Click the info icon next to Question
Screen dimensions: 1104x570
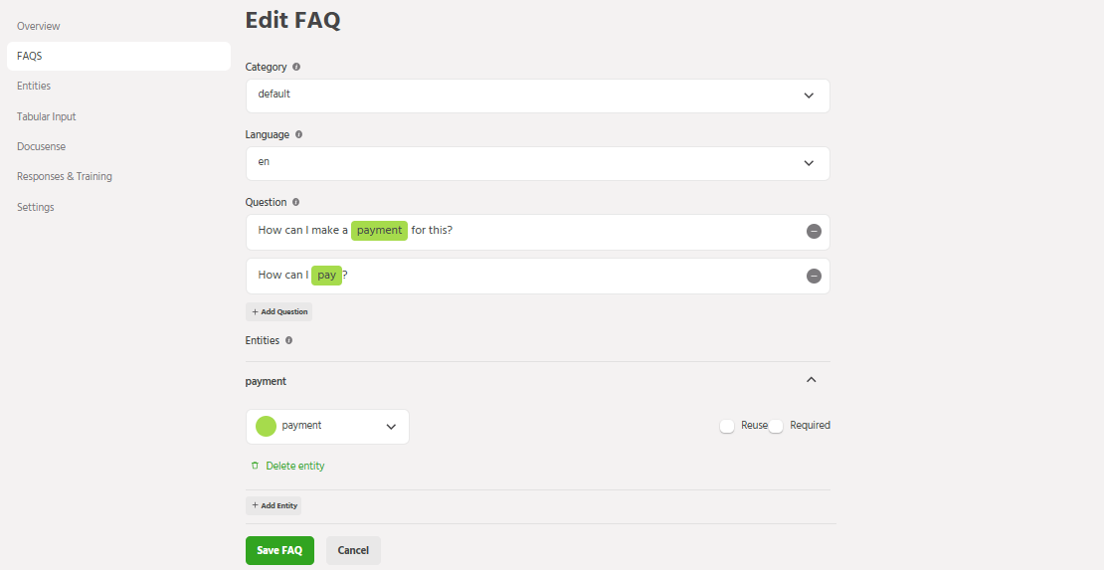(295, 202)
